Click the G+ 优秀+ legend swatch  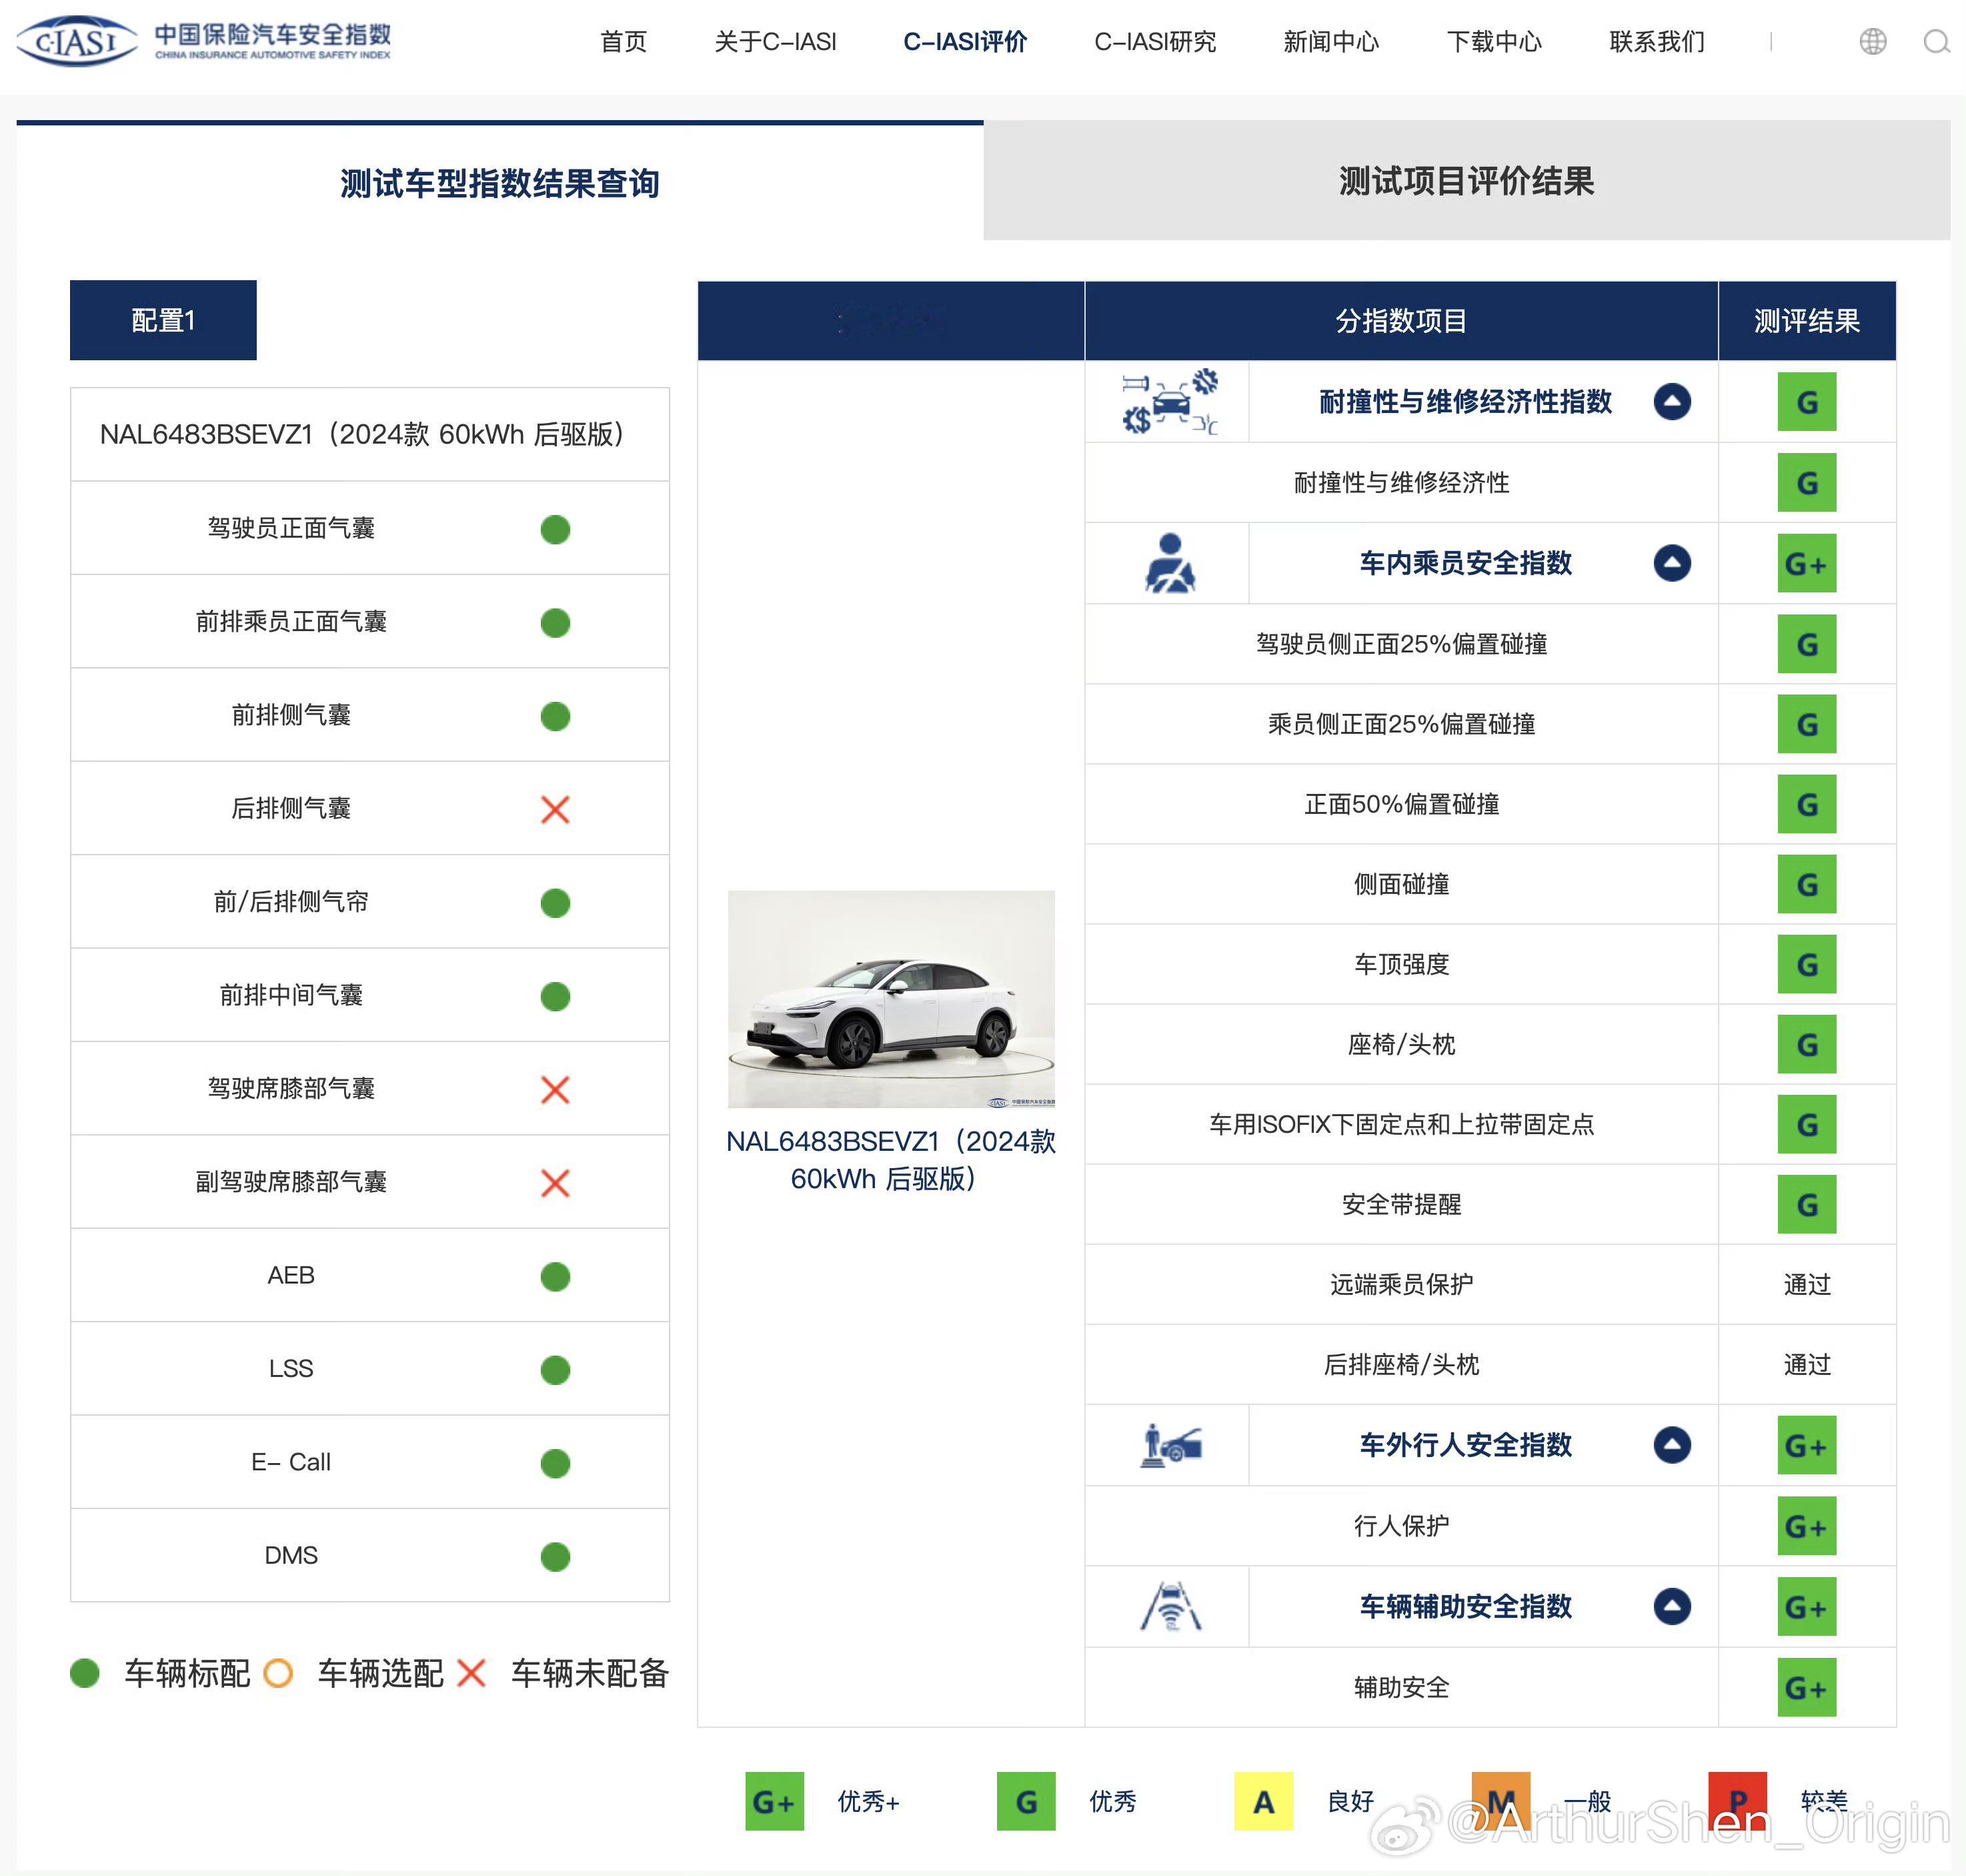[775, 1801]
